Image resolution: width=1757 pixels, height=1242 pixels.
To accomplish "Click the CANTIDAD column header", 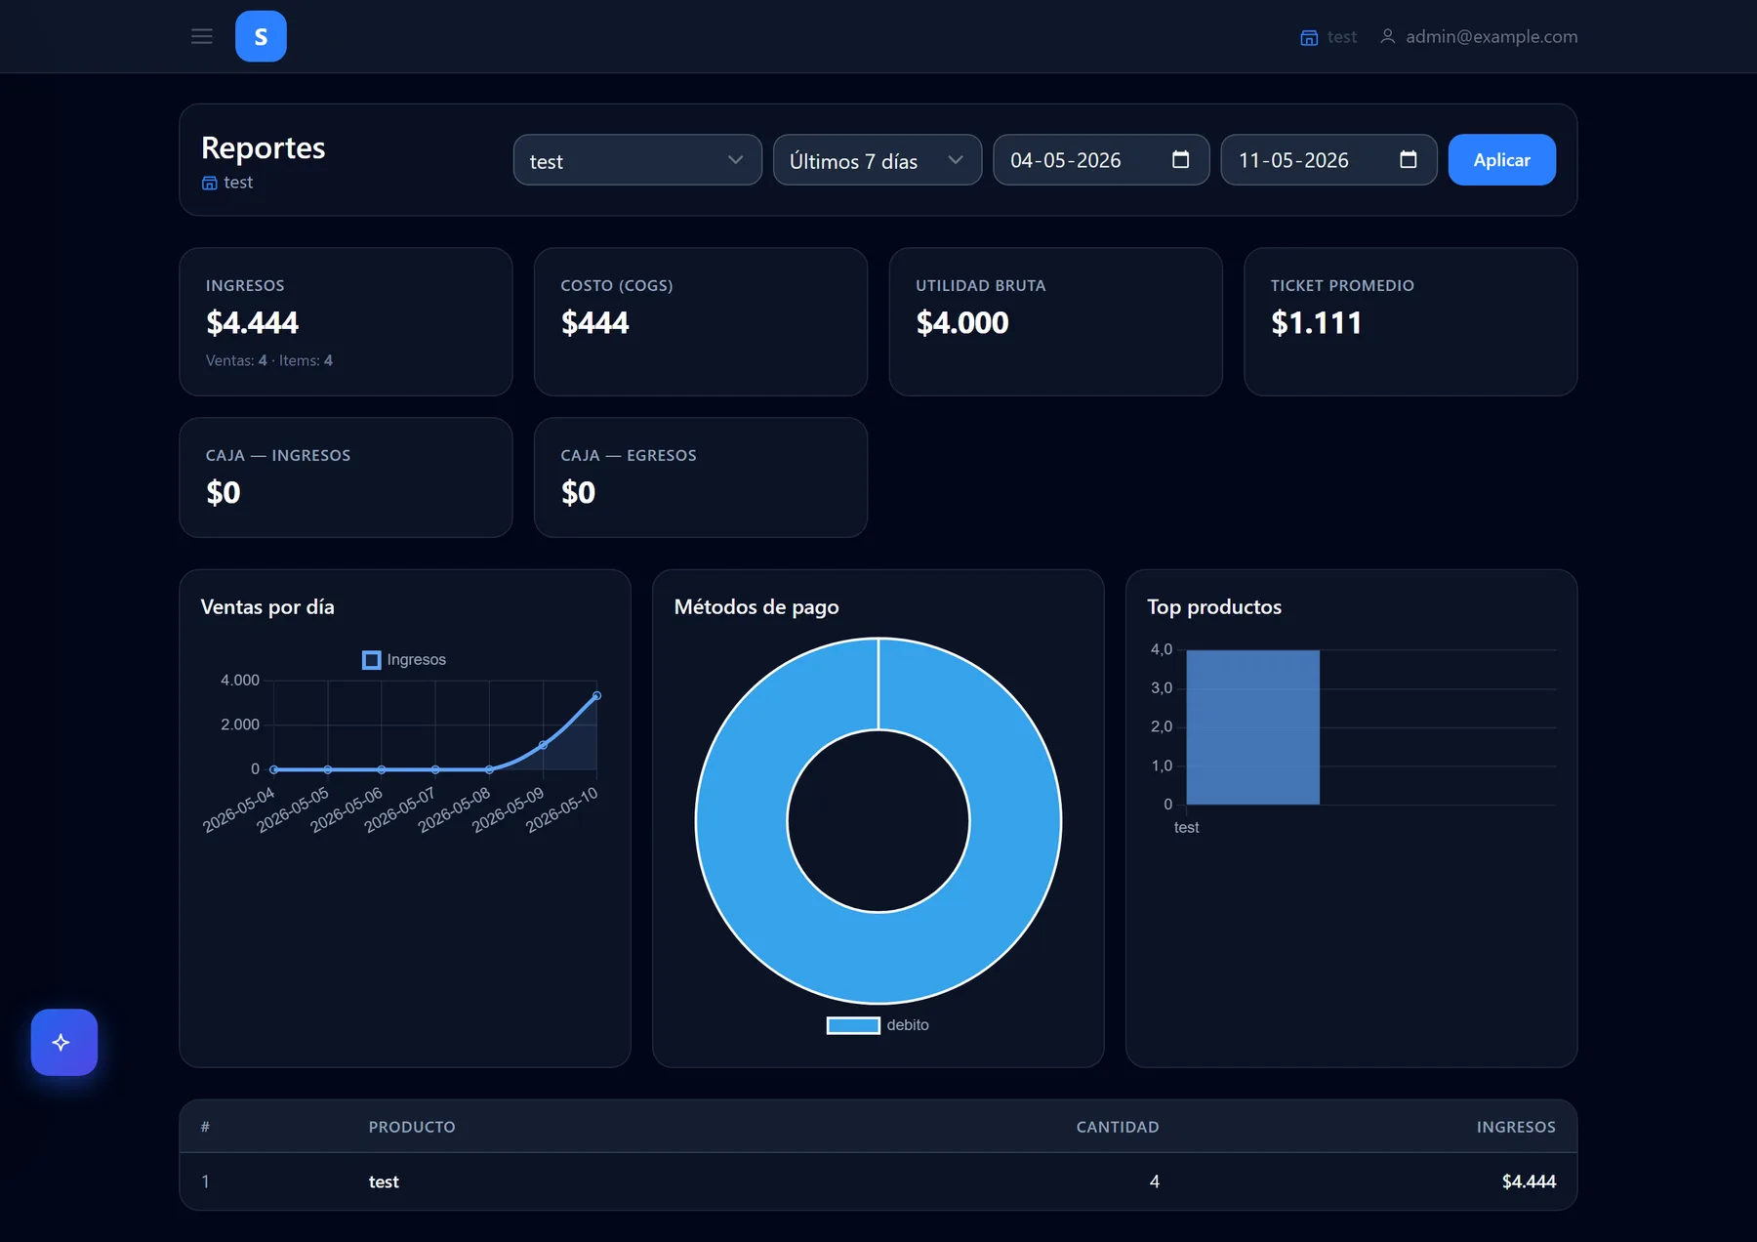I will [x=1118, y=1127].
